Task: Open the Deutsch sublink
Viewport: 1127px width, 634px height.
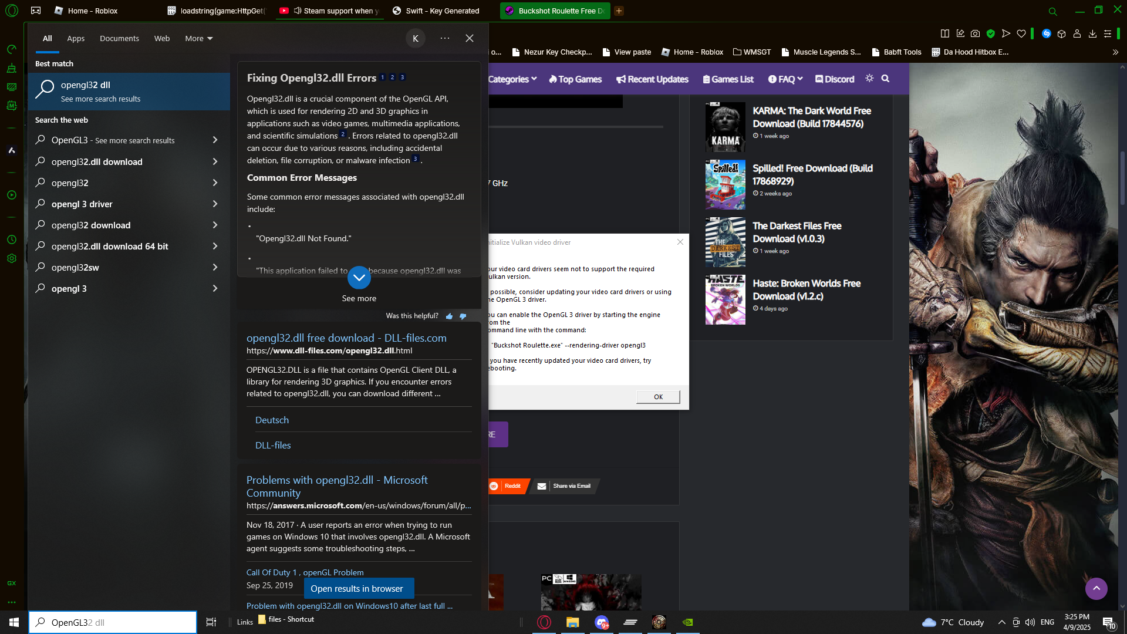Action: click(x=272, y=420)
